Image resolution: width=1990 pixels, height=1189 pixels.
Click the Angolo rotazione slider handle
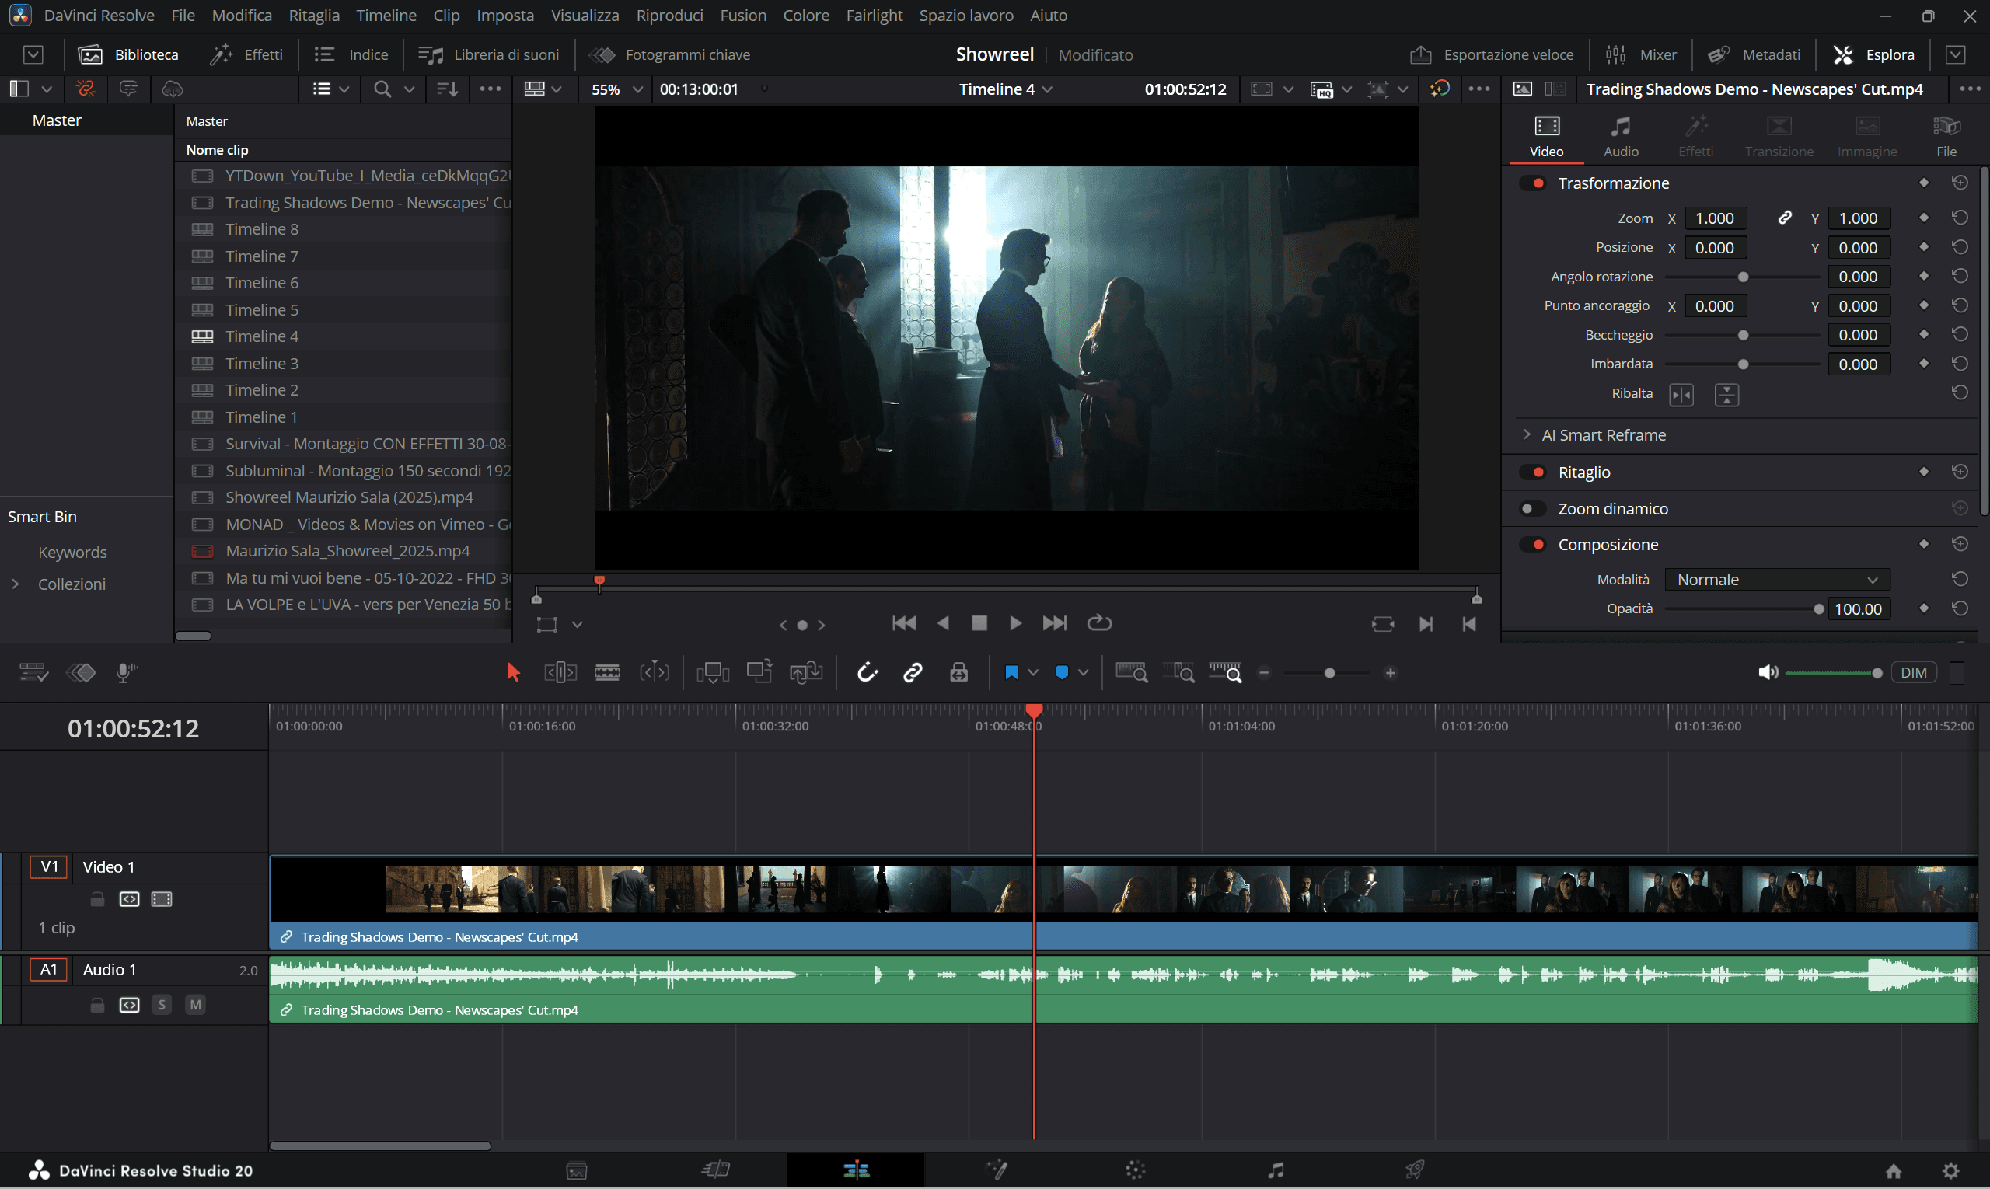1742,277
